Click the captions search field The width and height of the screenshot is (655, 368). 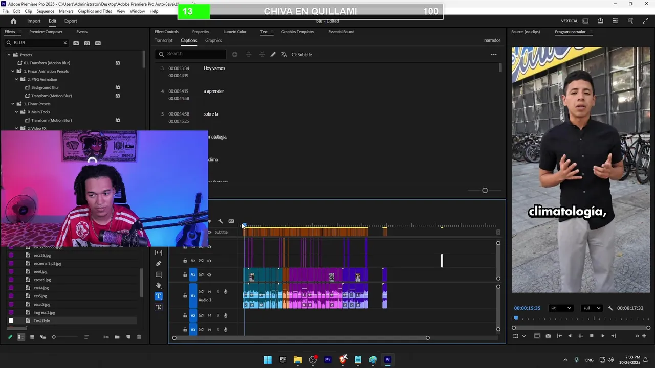(191, 54)
